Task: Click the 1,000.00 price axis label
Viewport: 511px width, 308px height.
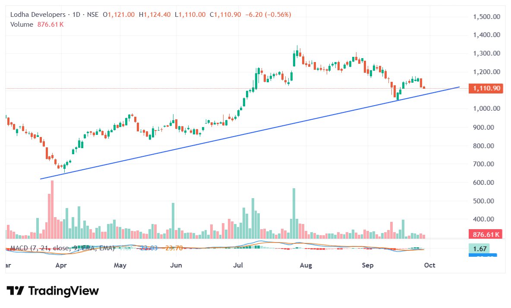Action: [486, 109]
